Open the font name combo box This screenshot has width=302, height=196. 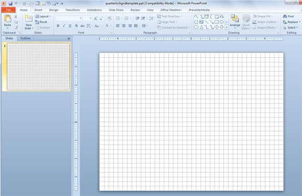tap(69, 19)
